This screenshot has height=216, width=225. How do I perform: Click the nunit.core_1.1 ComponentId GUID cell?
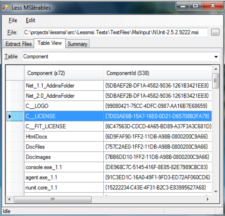pos(157,187)
